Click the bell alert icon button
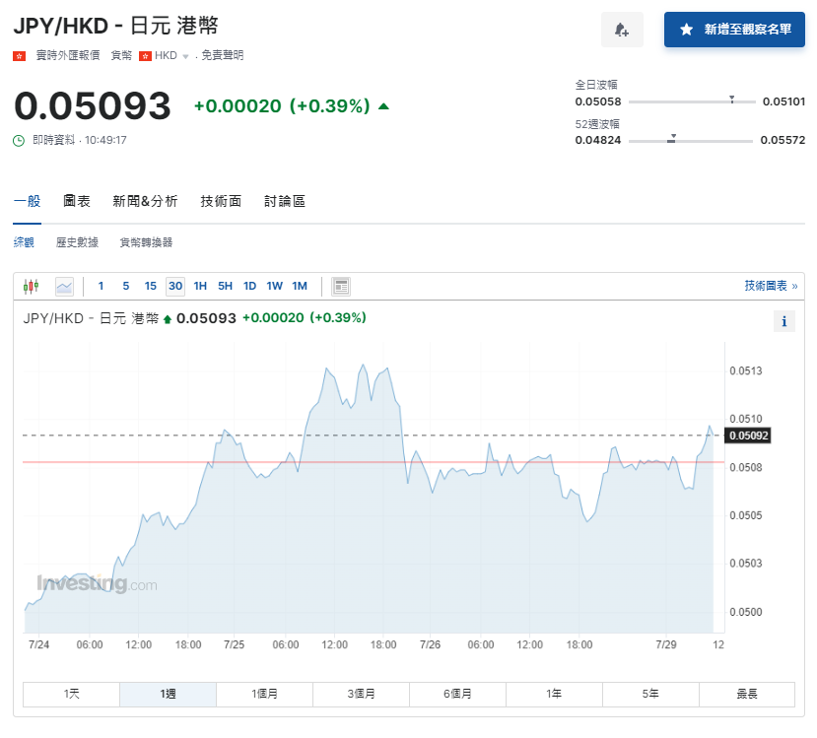Image resolution: width=817 pixels, height=738 pixels. (x=621, y=30)
